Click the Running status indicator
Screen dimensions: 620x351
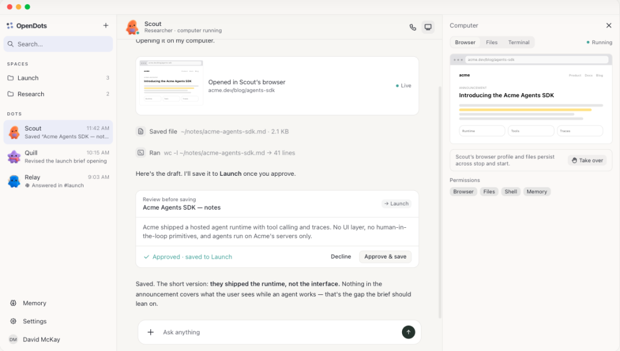point(599,42)
